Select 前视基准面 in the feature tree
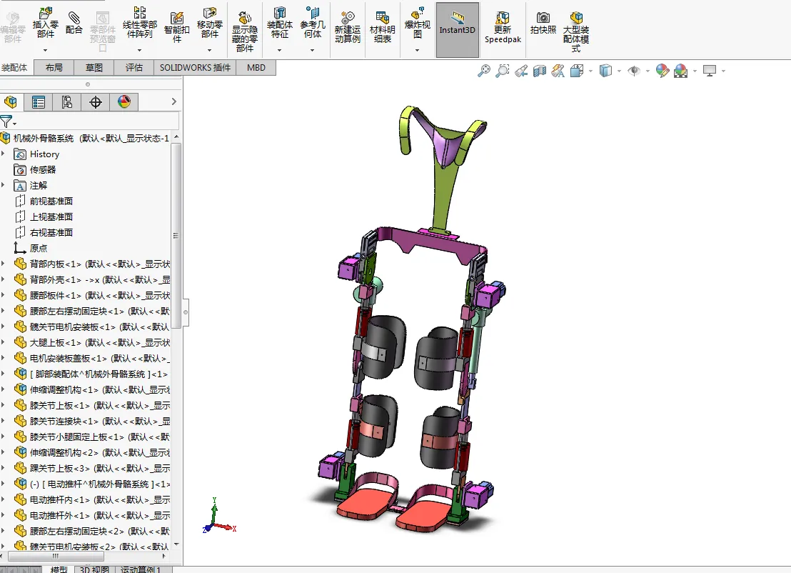The image size is (791, 573). click(x=51, y=201)
